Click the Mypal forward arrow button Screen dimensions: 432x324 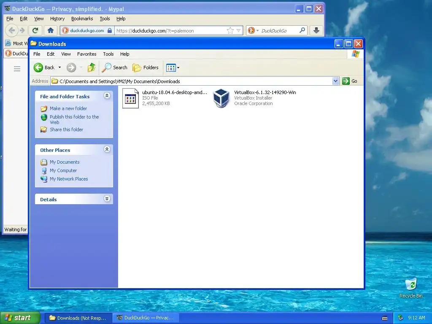[x=22, y=30]
